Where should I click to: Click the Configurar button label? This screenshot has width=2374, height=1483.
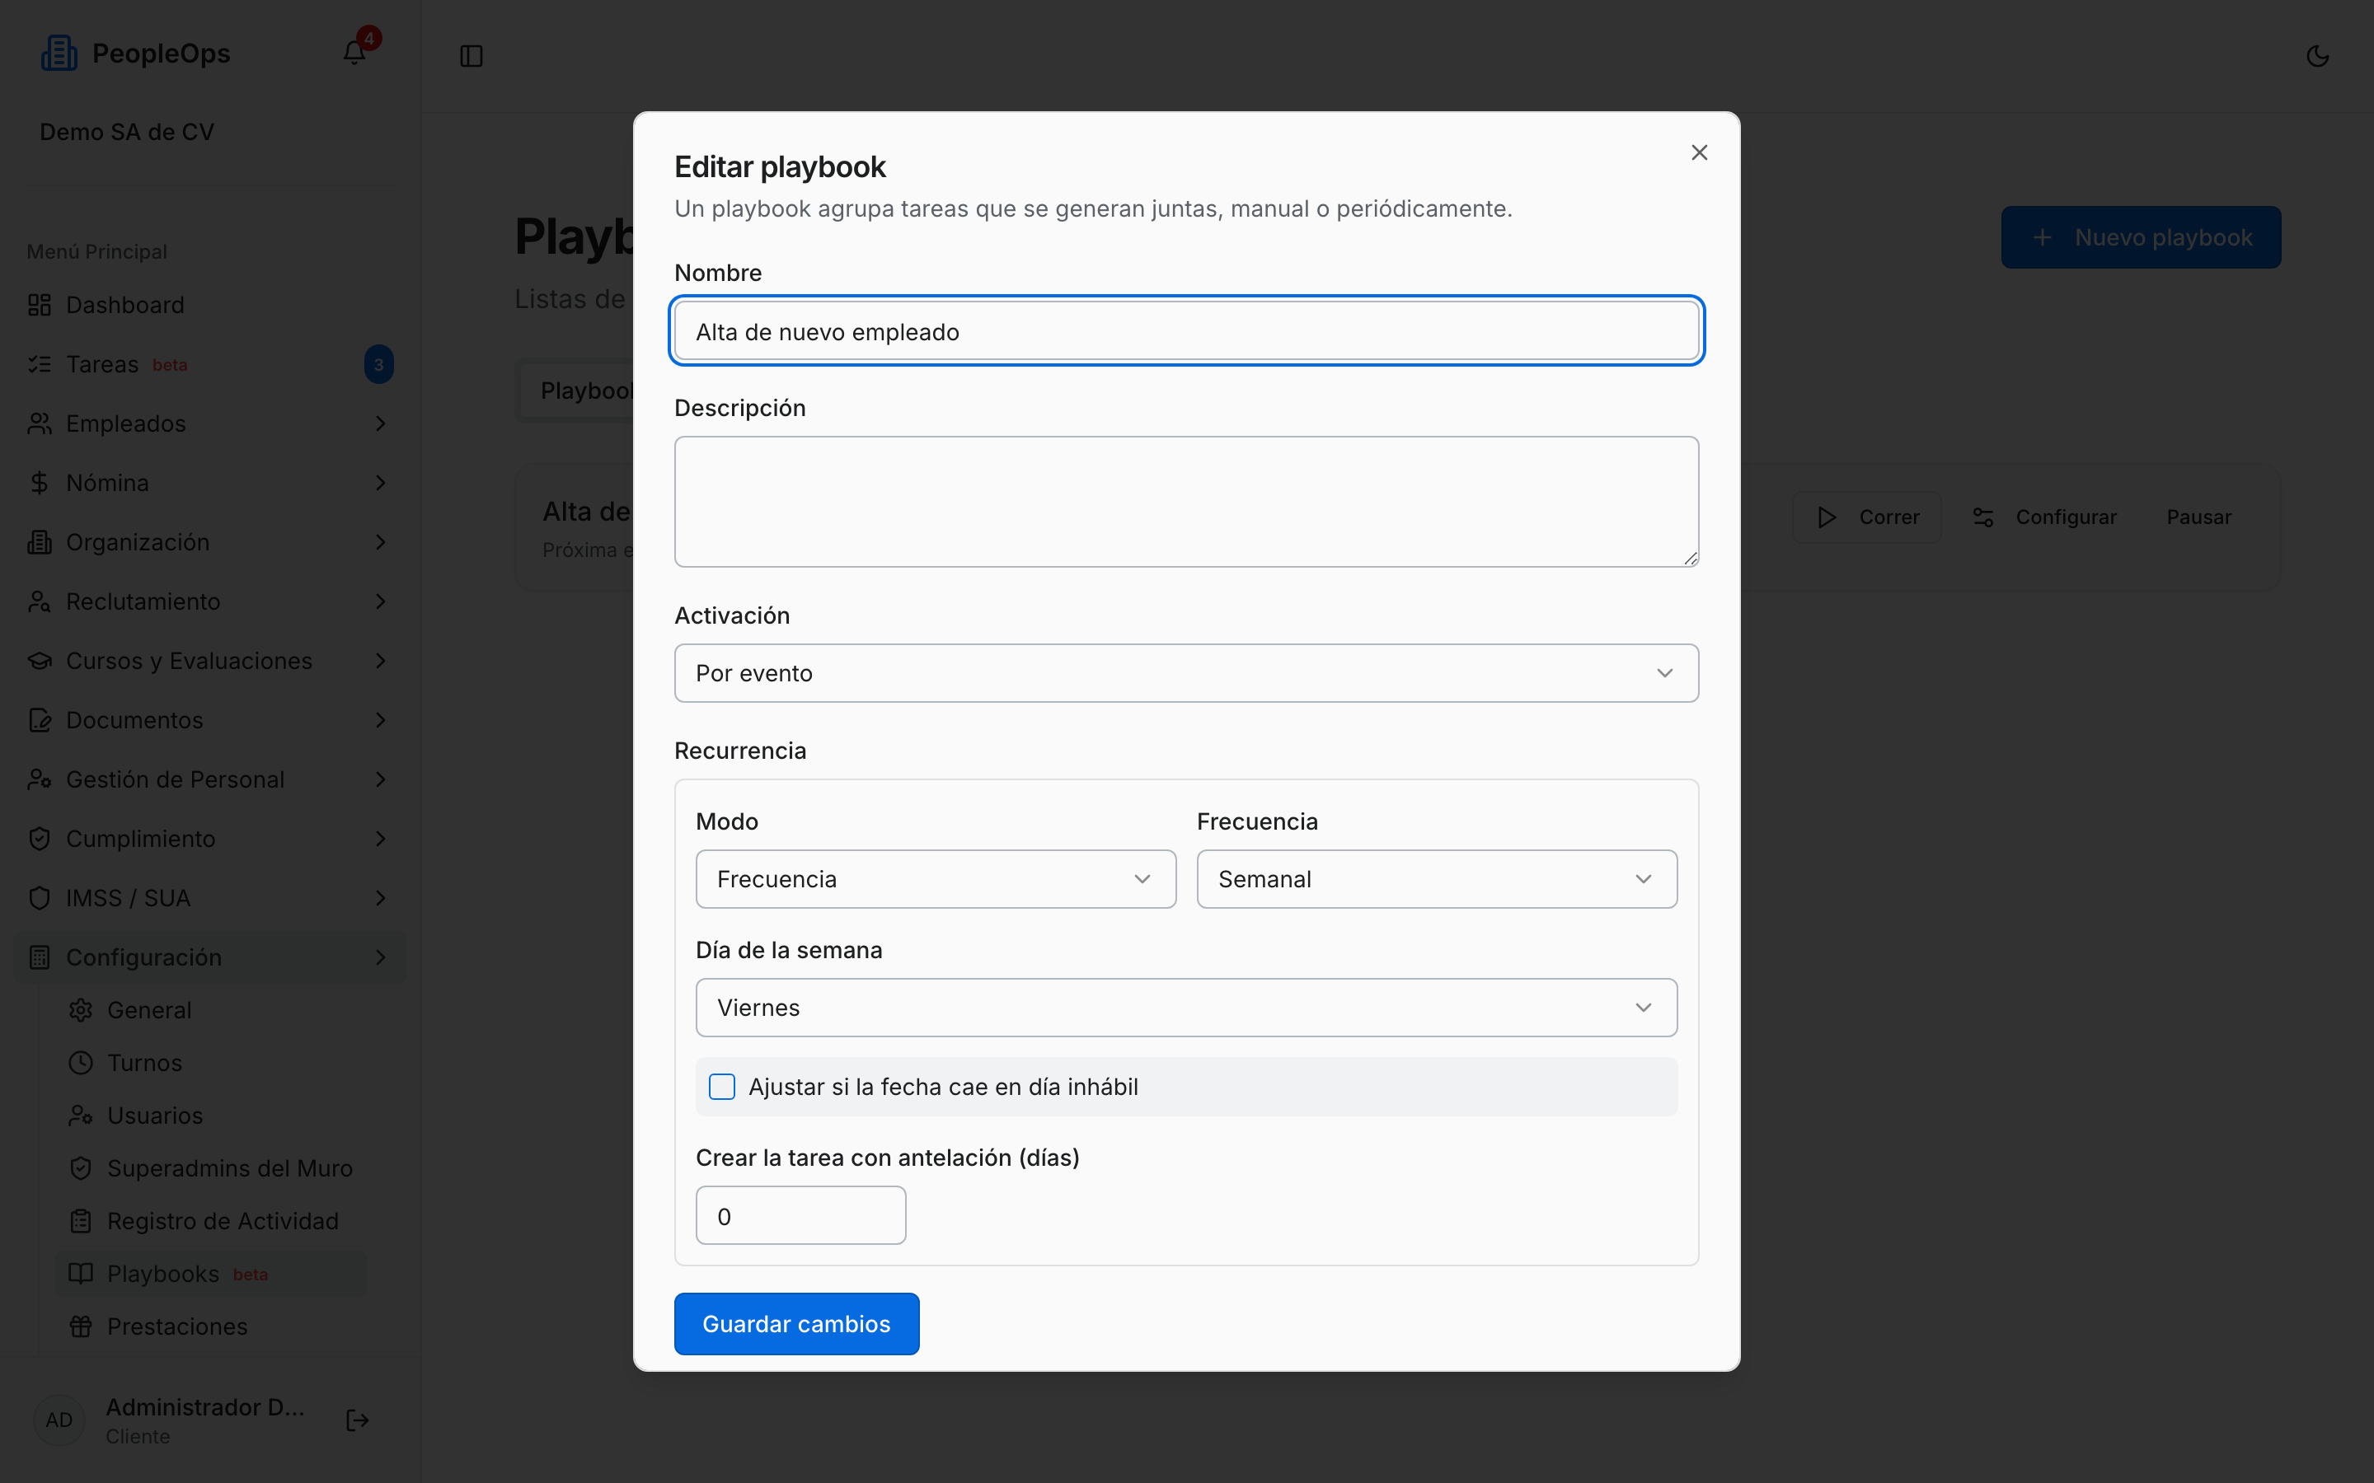point(2066,517)
